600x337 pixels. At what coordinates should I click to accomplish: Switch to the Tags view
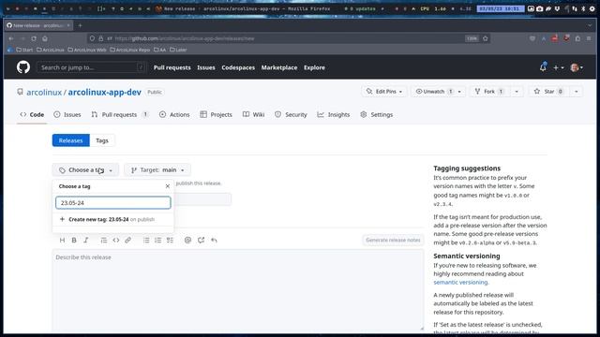[x=102, y=140]
